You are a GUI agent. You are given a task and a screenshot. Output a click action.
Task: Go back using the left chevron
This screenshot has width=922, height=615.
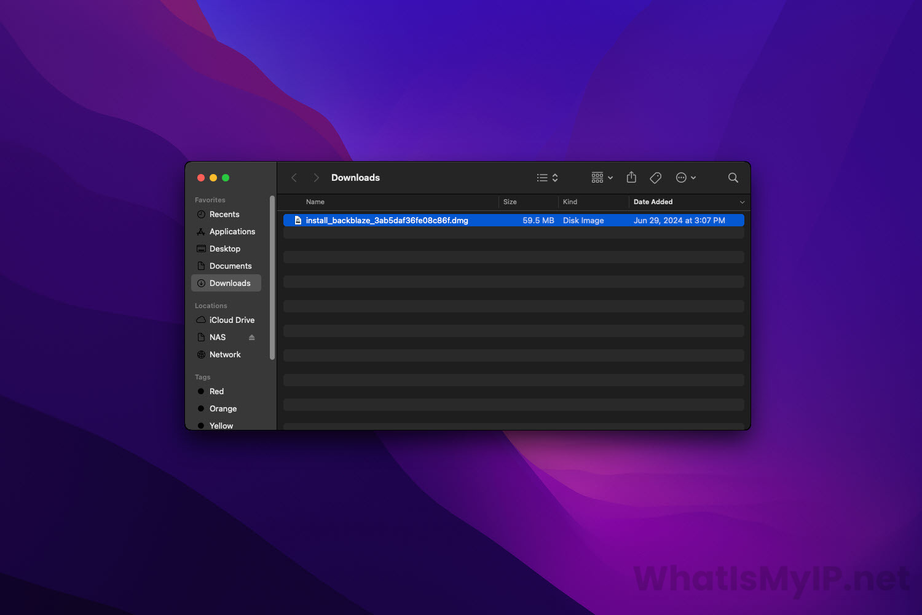pos(294,178)
